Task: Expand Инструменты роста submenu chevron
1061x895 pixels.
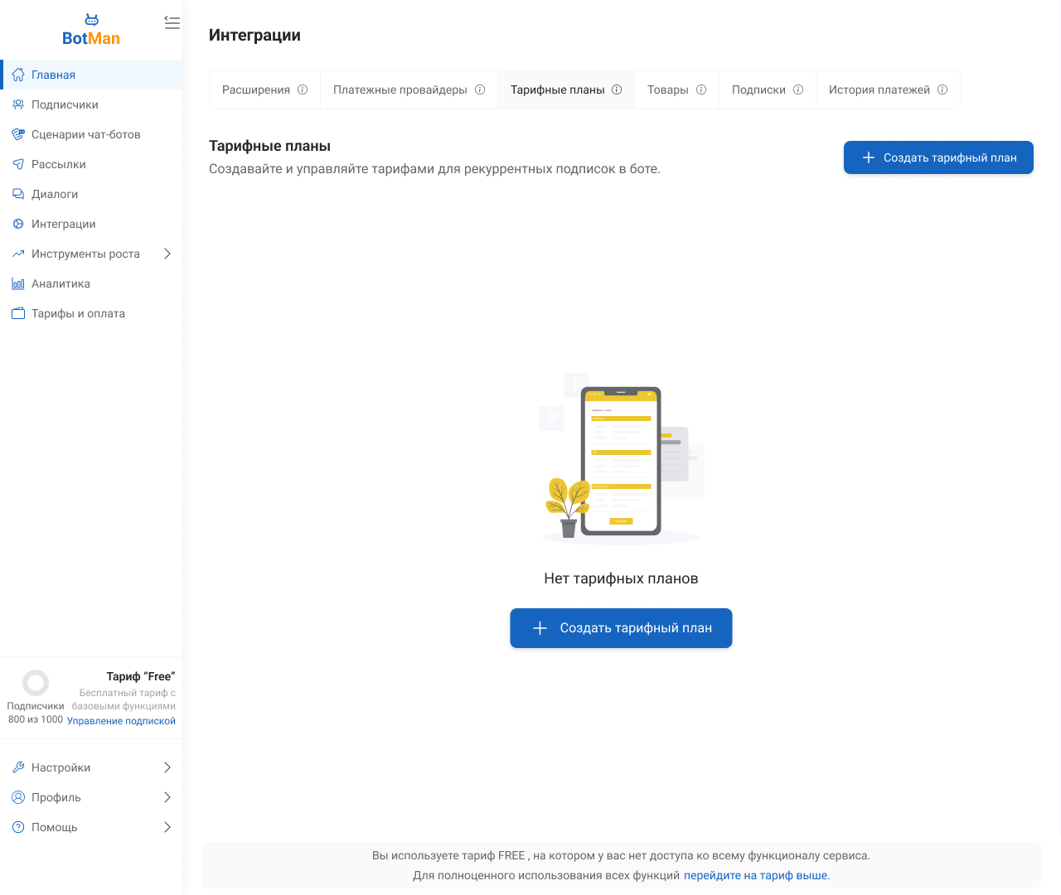Action: click(167, 254)
